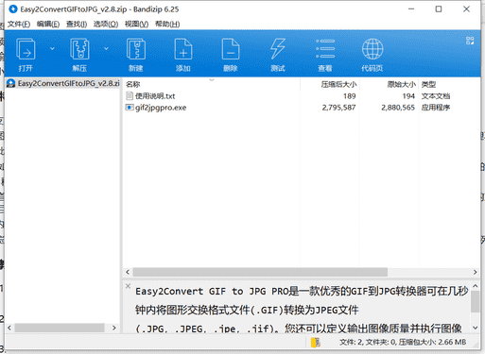Open the 帮助(H) menu
485x354 pixels.
click(x=167, y=24)
